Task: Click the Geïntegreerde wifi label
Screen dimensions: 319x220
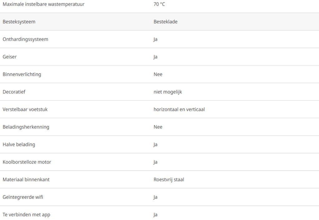Action: pyautogui.click(x=23, y=197)
